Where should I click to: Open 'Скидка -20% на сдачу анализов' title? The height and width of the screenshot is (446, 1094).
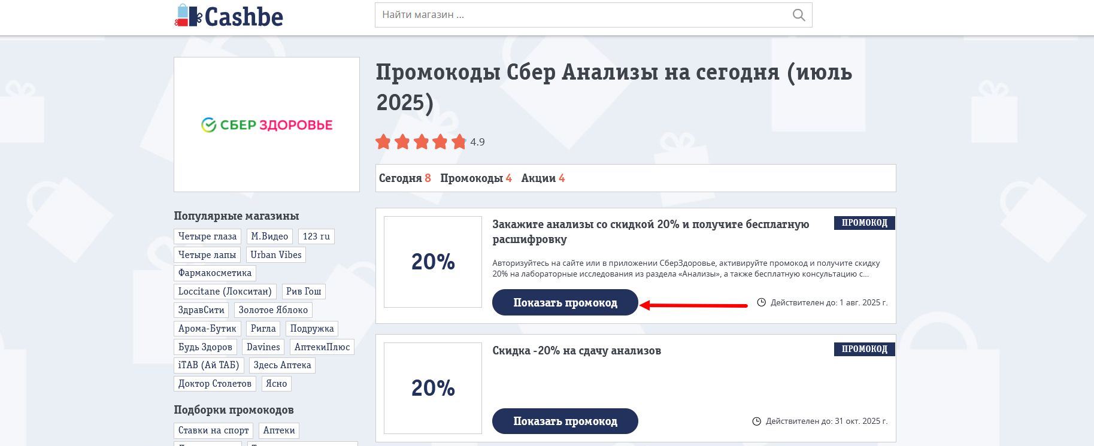click(x=577, y=351)
